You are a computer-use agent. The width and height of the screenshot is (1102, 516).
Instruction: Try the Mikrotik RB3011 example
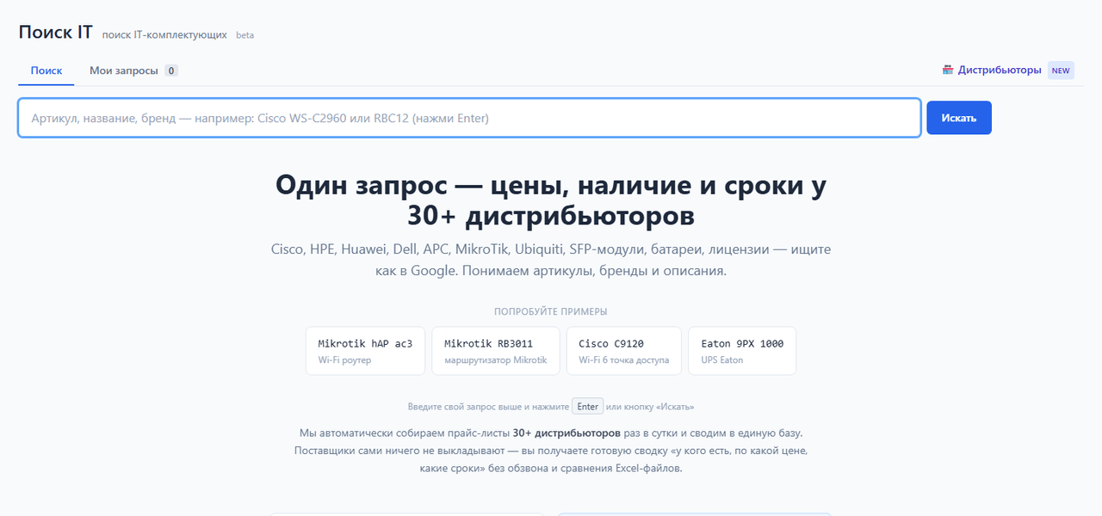pos(496,351)
